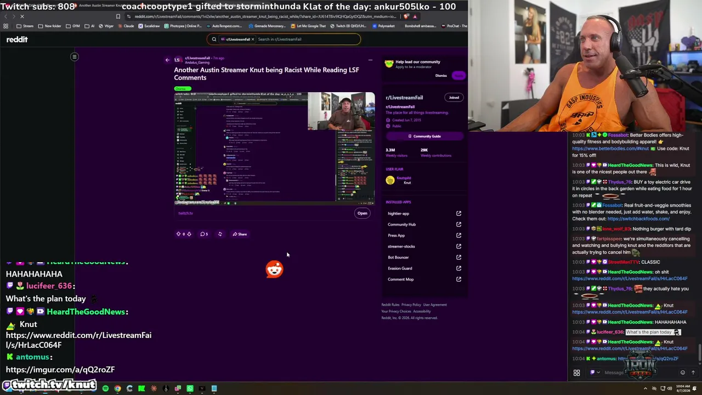Follow the twitch.tv link under the clip
The image size is (702, 395).
tap(185, 213)
